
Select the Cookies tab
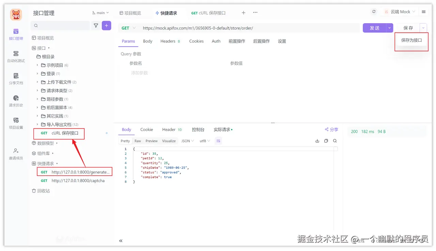coord(196,41)
